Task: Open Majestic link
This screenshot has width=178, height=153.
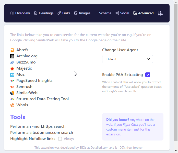Action: pyautogui.click(x=24, y=68)
